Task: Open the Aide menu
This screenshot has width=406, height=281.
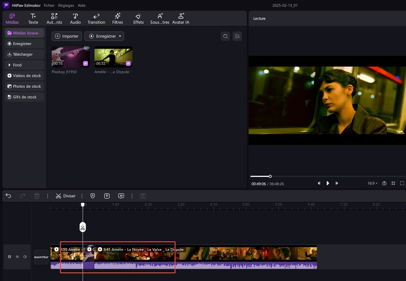Action: 82,5
